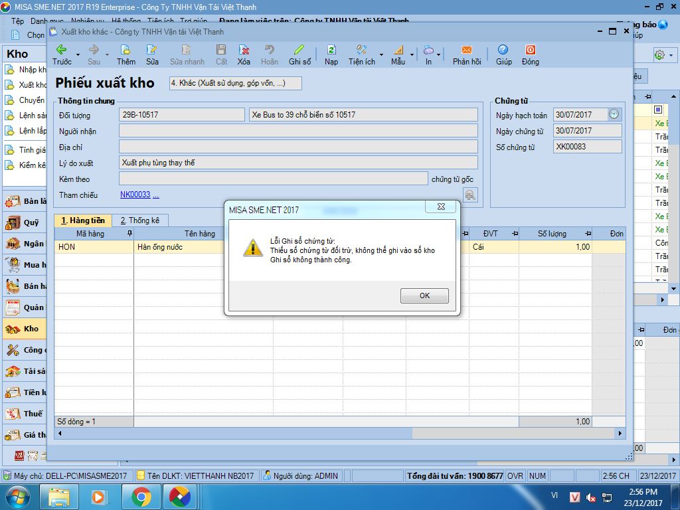The height and width of the screenshot is (510, 680).
Task: Click the Trước (previous) arrow icon
Action: (62, 49)
